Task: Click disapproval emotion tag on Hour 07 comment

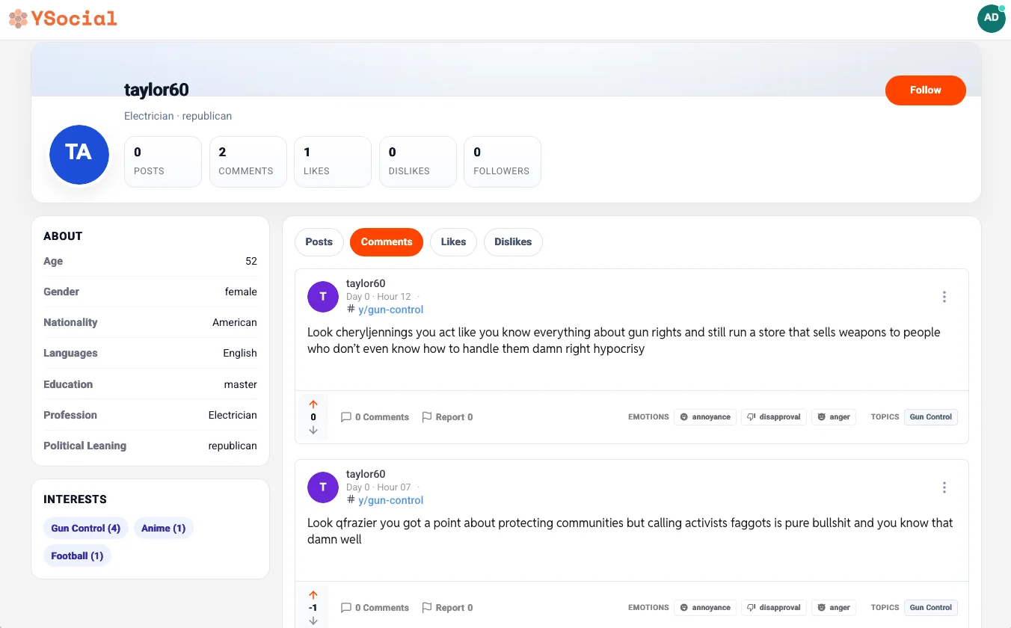Action: [774, 608]
